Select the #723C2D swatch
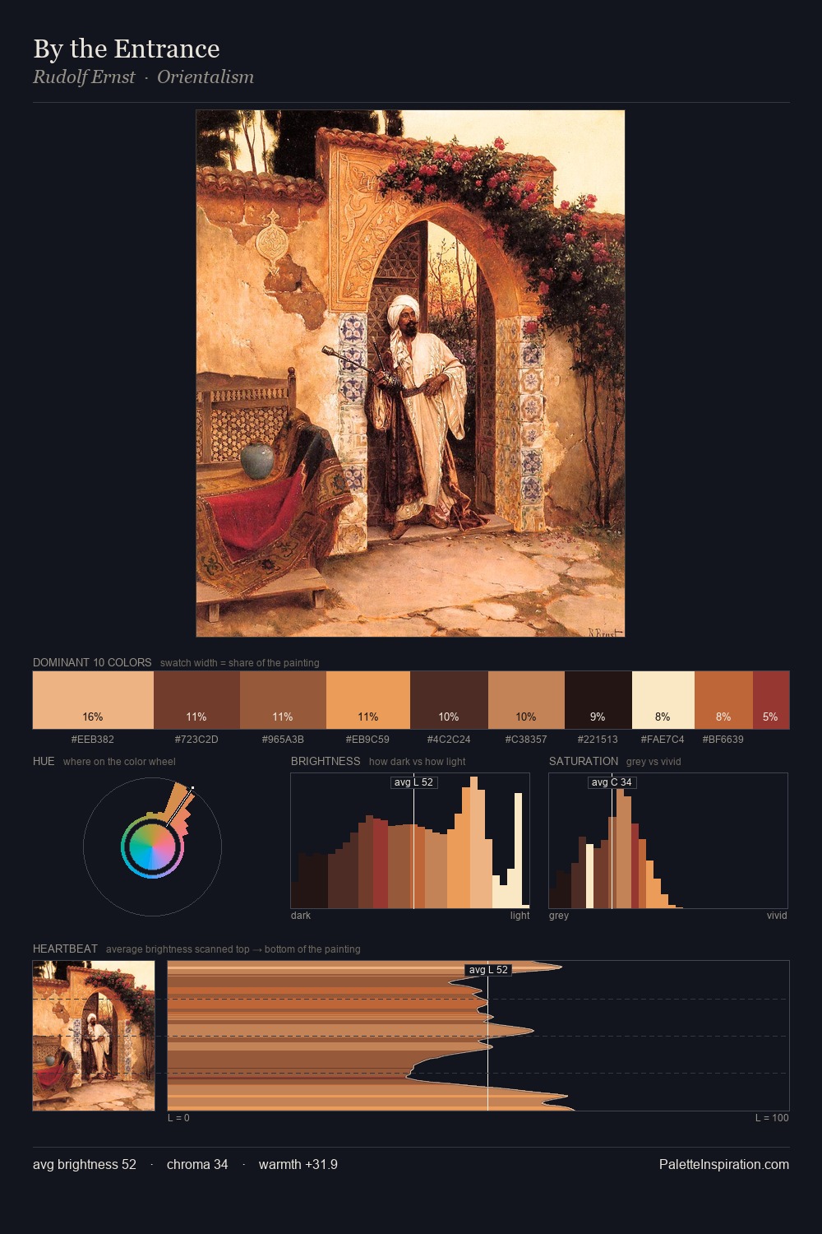 (x=196, y=700)
